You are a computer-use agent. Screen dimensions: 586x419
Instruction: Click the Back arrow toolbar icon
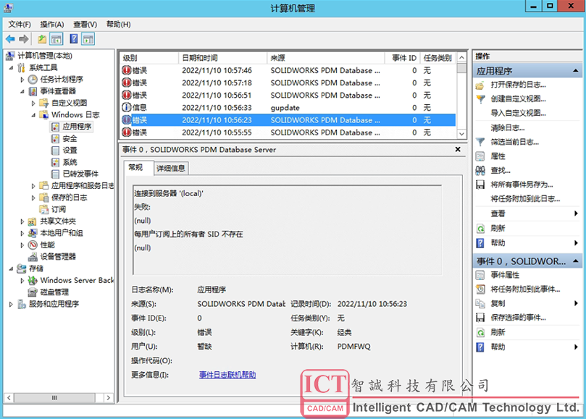point(10,39)
